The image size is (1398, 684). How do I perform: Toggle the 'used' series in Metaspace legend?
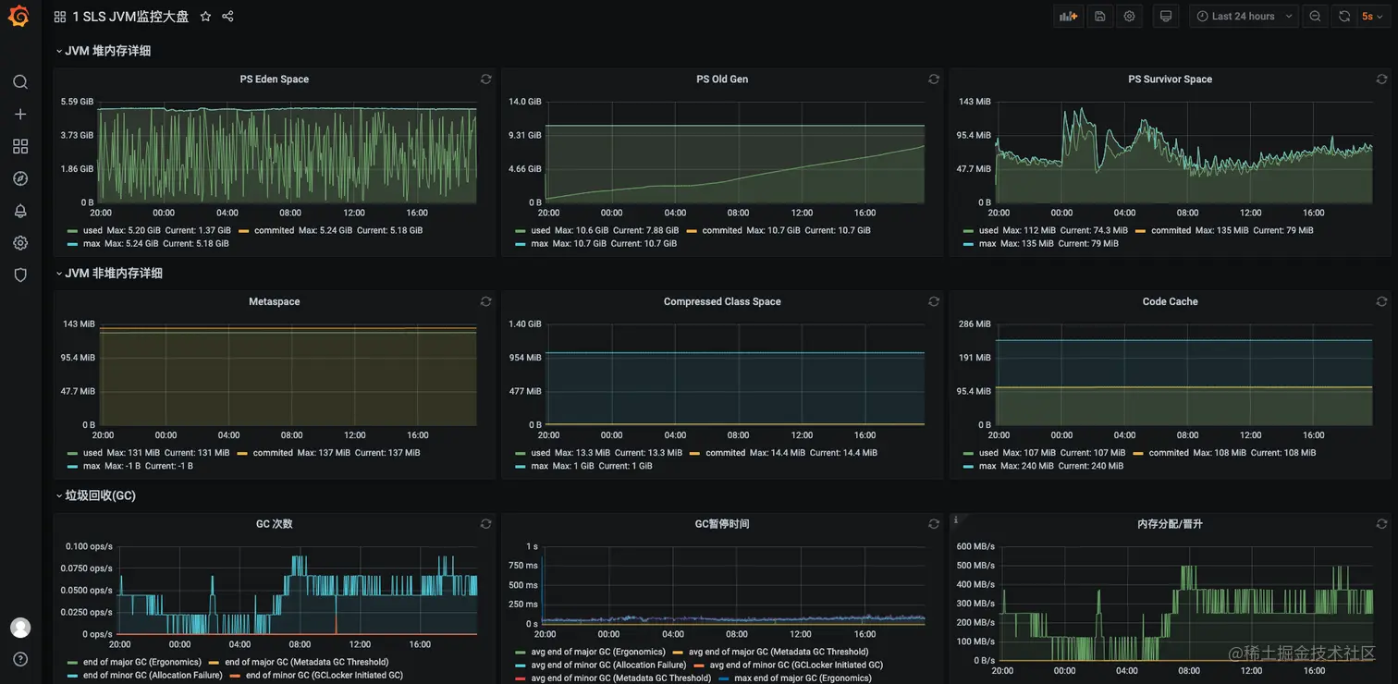[92, 453]
